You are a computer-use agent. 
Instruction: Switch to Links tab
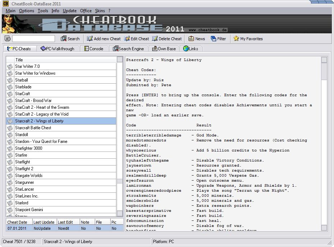(191, 48)
